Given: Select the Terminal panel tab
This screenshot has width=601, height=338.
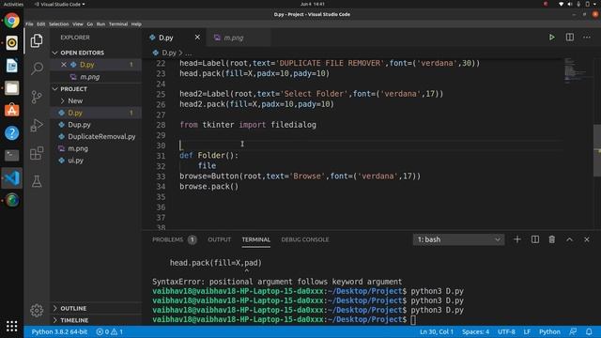Looking at the screenshot, I should pos(255,239).
